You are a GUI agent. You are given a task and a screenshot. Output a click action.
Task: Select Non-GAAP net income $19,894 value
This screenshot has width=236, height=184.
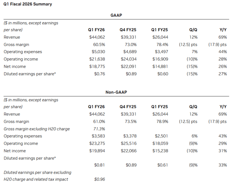(97, 151)
